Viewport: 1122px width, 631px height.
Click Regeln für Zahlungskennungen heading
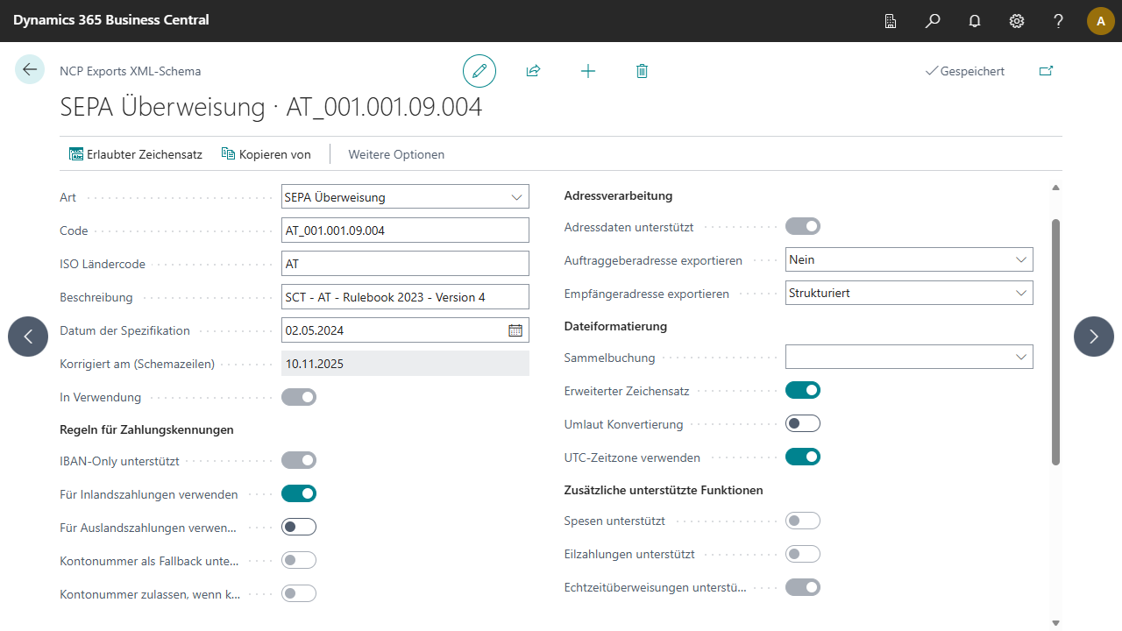pyautogui.click(x=146, y=429)
